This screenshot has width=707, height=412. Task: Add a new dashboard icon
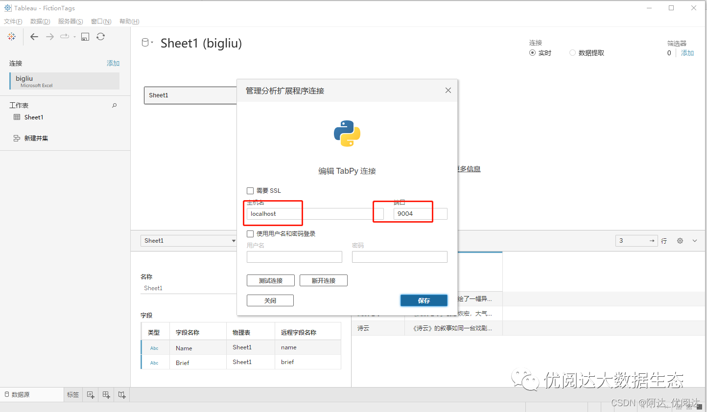[106, 395]
